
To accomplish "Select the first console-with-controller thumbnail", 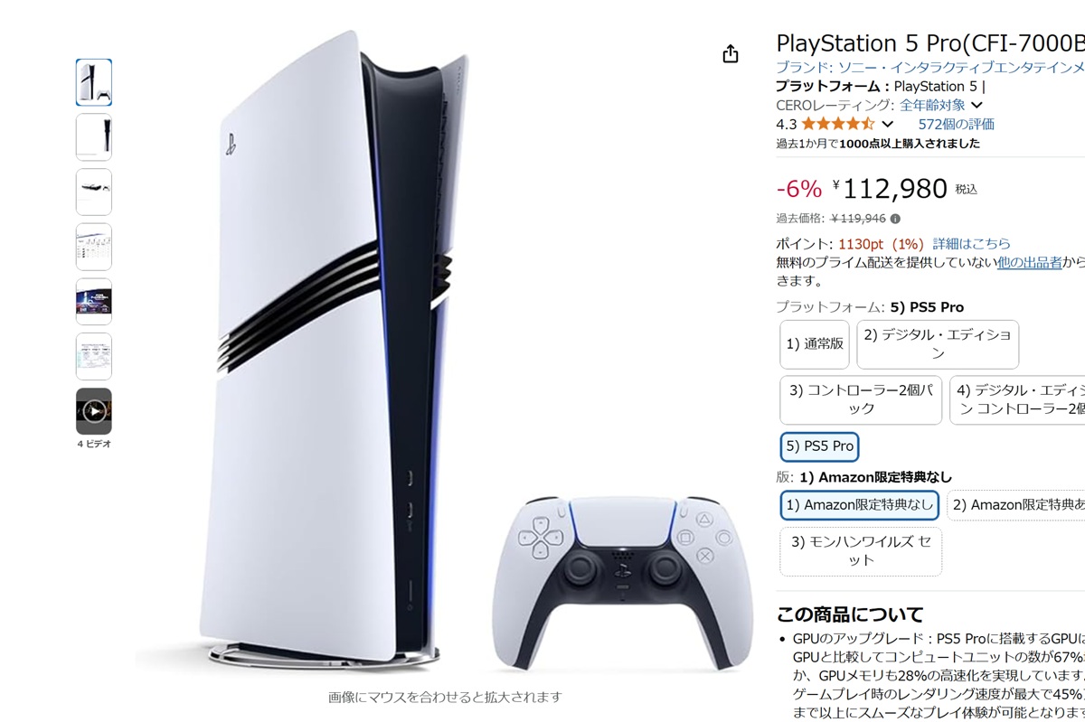I will 94,83.
